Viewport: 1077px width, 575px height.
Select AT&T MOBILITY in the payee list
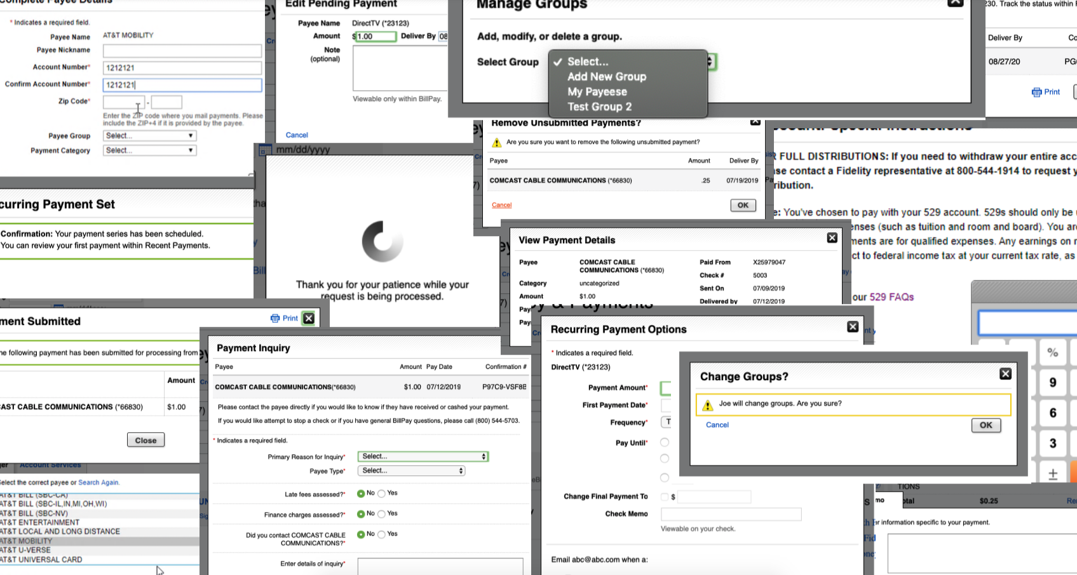(x=100, y=541)
